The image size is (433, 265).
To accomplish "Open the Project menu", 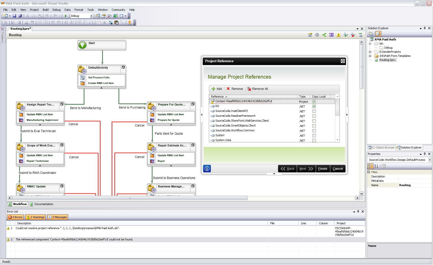I will (34, 10).
